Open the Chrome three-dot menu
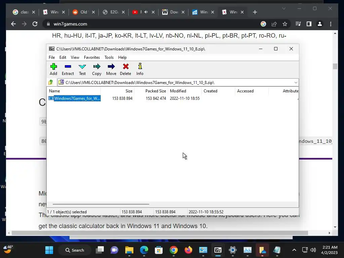Image resolution: width=344 pixels, height=258 pixels. (331, 24)
